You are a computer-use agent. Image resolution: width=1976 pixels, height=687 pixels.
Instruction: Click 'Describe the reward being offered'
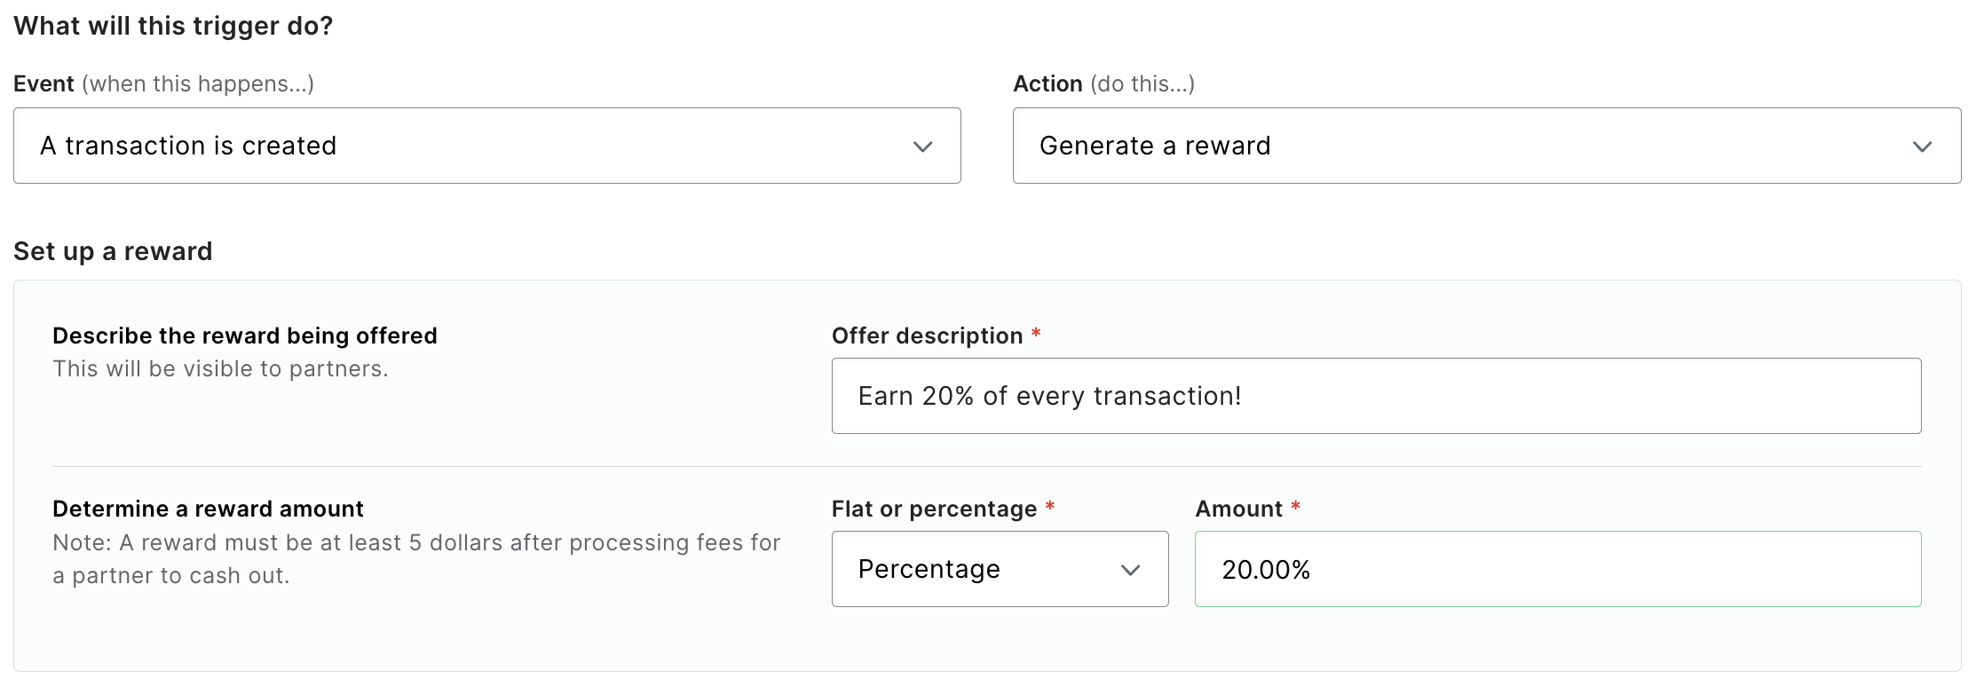click(x=245, y=336)
